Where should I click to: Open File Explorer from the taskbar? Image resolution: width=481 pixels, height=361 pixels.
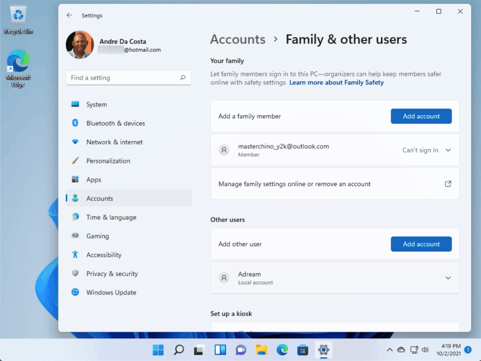pos(262,350)
